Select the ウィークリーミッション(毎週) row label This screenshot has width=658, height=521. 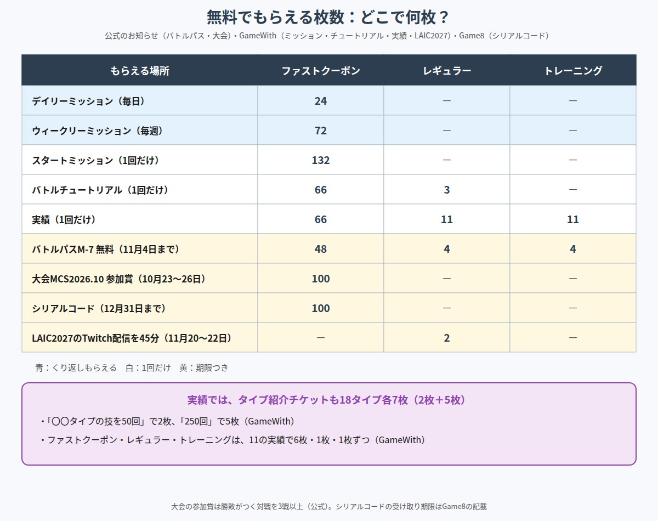coord(98,131)
